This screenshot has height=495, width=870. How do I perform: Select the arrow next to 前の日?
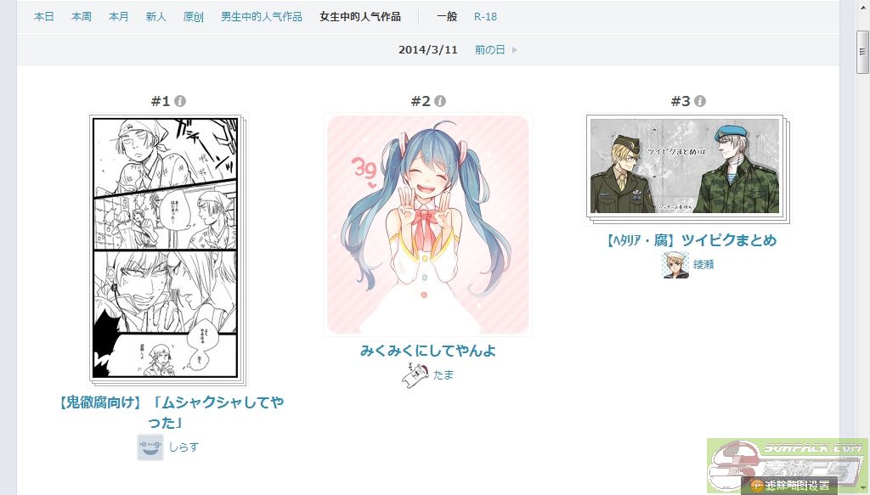coord(515,50)
